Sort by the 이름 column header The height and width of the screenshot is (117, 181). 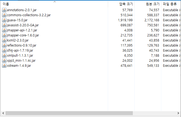pyautogui.click(x=54, y=4)
